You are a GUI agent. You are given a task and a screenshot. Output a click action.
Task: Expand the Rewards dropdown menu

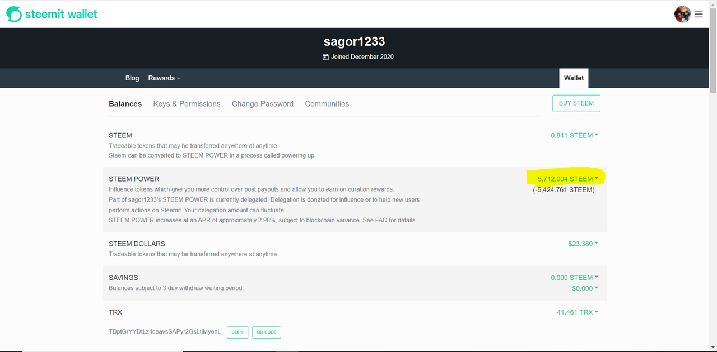tap(164, 78)
